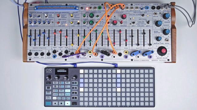Tap the Load folder icon button on the sequencer
Viewport: 197px width, 110px height.
pos(55,83)
